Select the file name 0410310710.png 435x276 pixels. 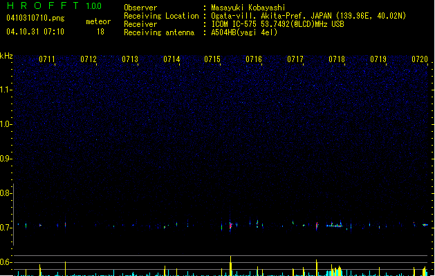35,18
